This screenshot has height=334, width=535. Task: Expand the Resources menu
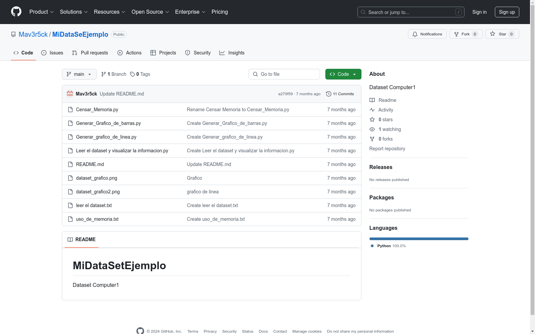point(110,12)
